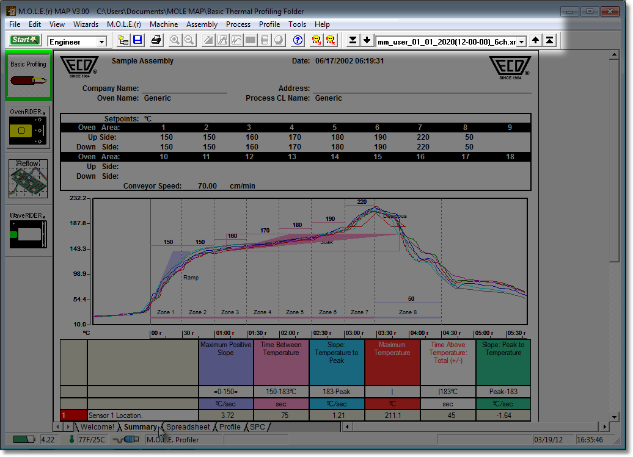Click the Zoom In magnifier icon

pos(175,40)
